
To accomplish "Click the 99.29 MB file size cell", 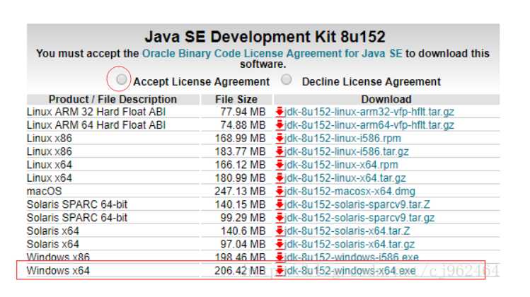I will tap(243, 218).
